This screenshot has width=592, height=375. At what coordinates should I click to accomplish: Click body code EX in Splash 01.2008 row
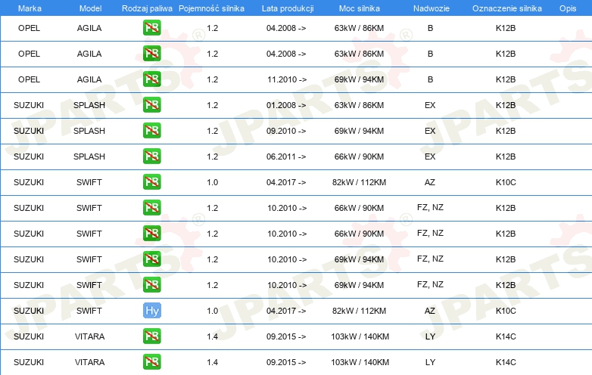tap(430, 105)
